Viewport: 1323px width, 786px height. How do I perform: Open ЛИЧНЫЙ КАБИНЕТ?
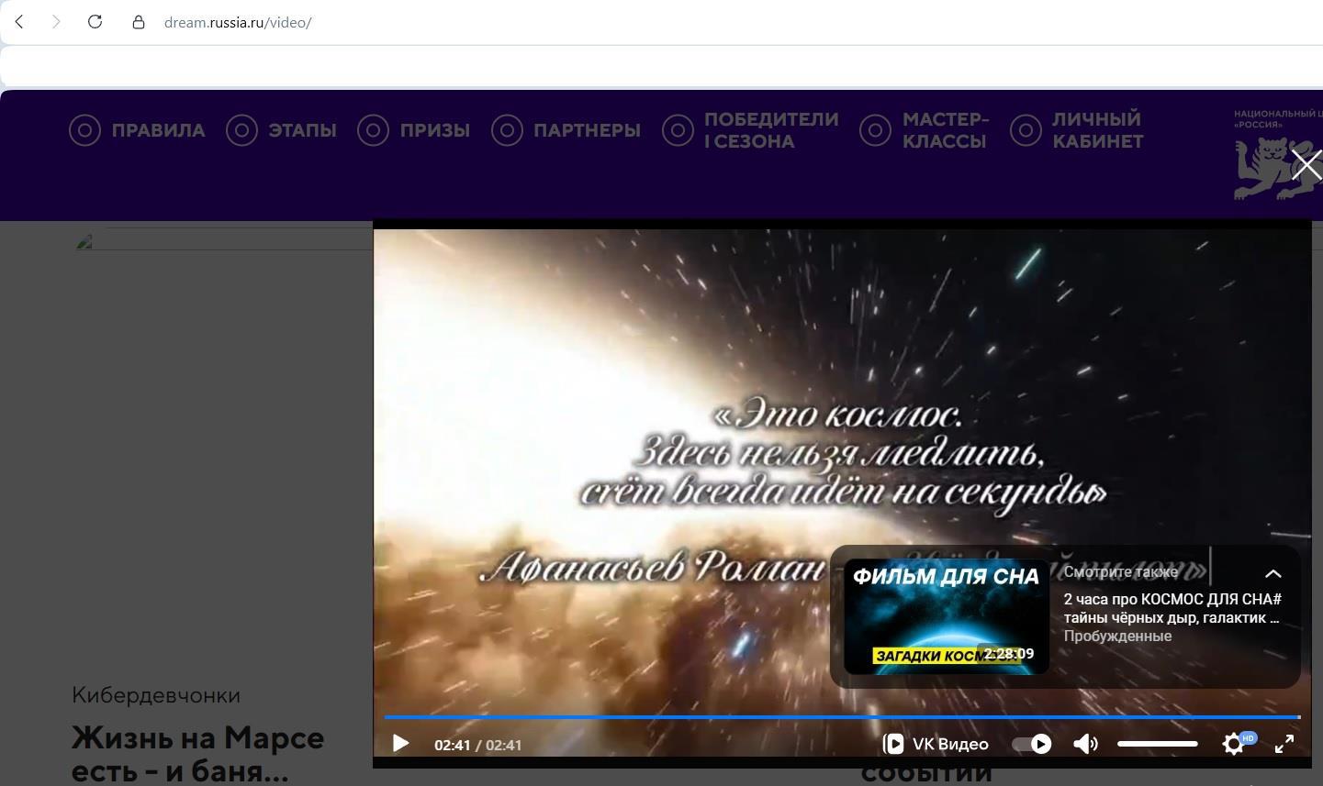[1077, 130]
